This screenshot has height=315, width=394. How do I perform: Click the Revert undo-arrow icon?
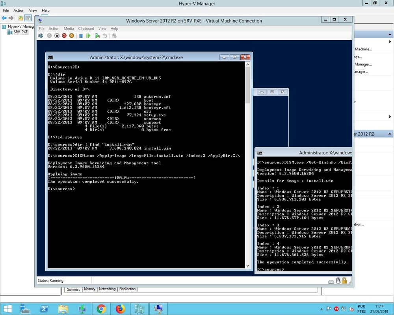pyautogui.click(x=105, y=36)
